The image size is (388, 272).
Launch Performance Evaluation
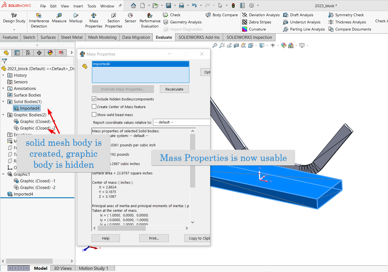pyautogui.click(x=150, y=20)
